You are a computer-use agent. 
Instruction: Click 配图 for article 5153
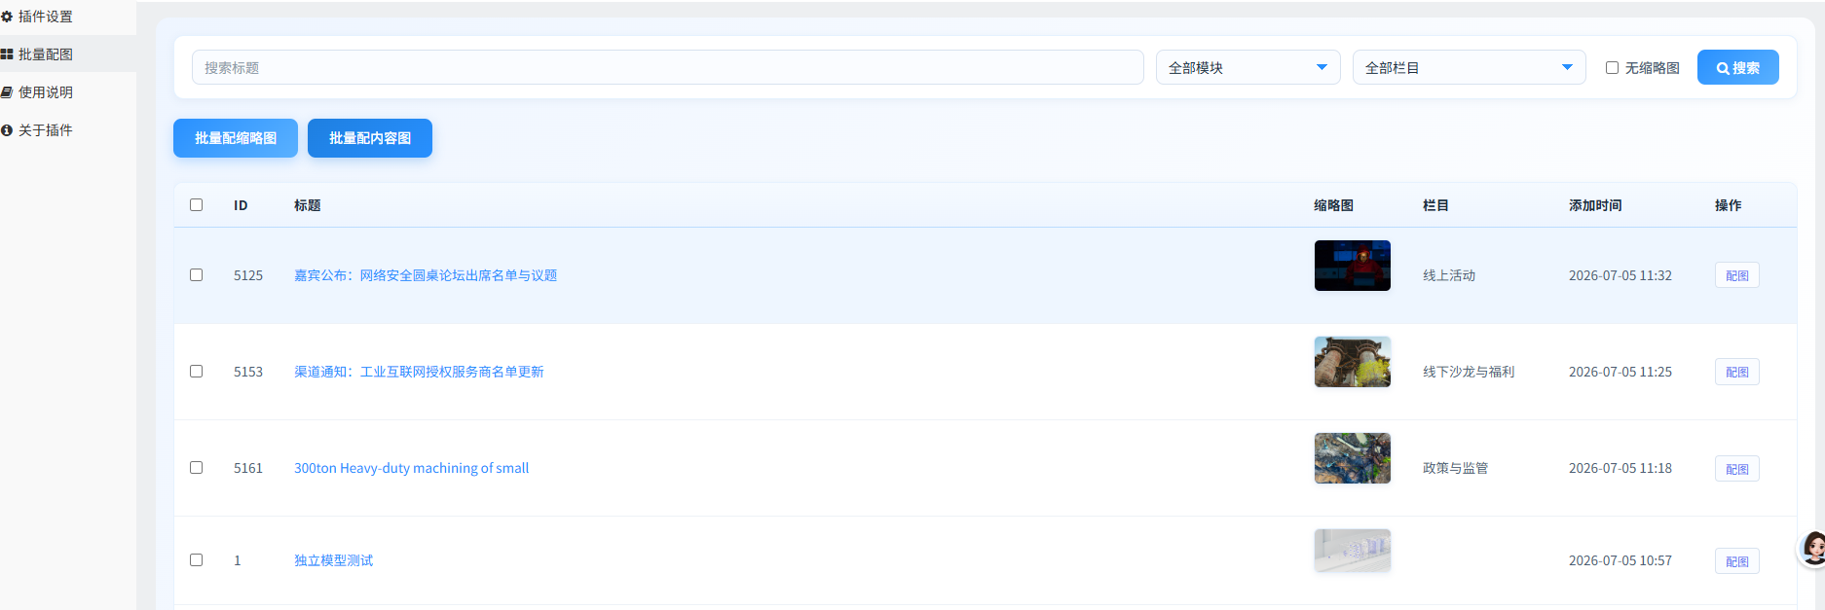(1736, 372)
